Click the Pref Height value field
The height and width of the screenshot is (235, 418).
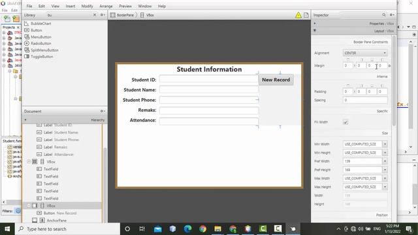(362, 170)
